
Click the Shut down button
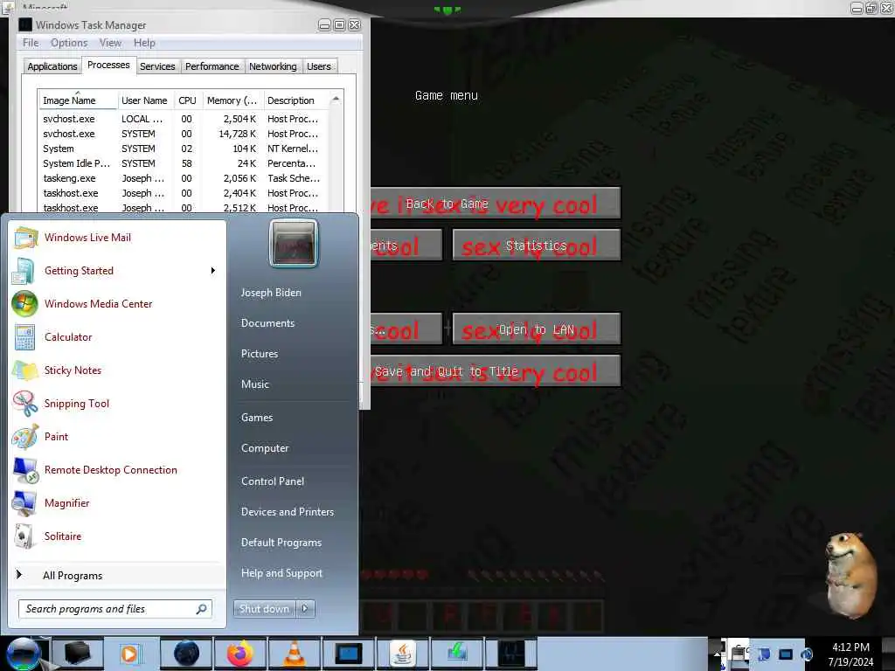click(x=265, y=609)
